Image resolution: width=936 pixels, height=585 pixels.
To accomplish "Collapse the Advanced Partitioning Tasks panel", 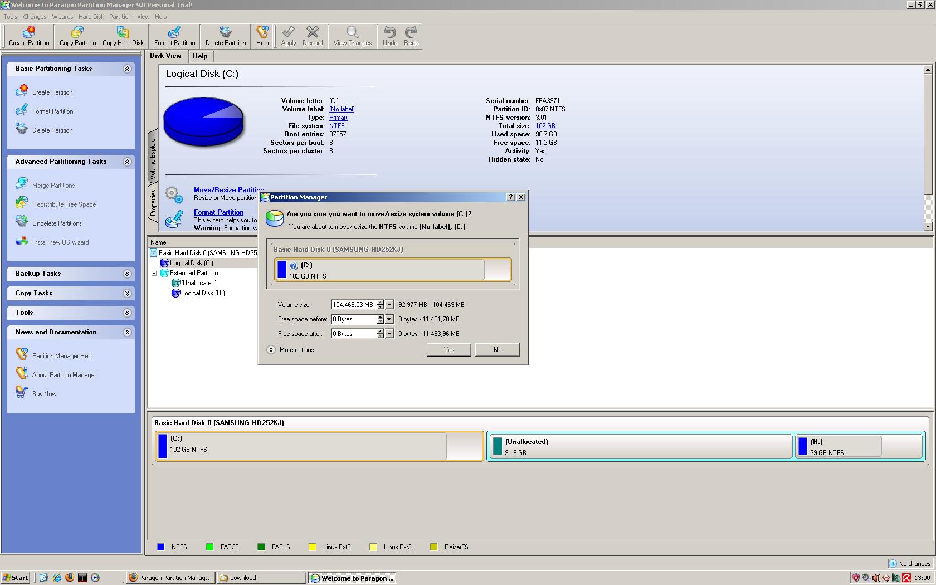I will point(127,162).
